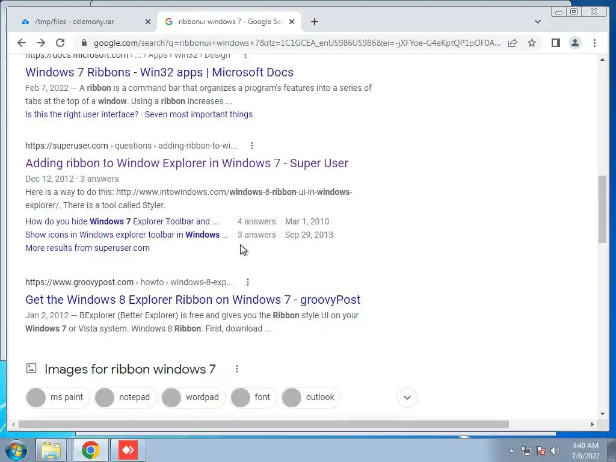Image resolution: width=616 pixels, height=462 pixels.
Task: Open 'Show icons in Windows explorer toolbar' link
Action: click(126, 235)
